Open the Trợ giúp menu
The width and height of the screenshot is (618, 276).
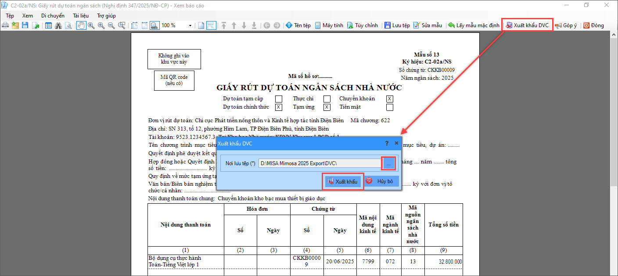[106, 16]
